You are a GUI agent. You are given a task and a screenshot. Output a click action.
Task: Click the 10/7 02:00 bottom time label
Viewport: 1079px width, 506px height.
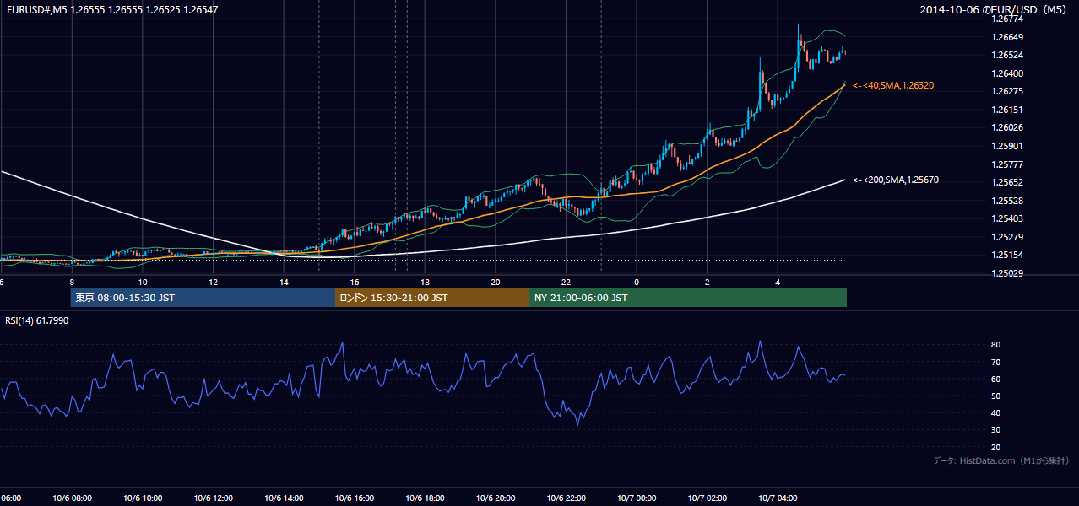(708, 498)
